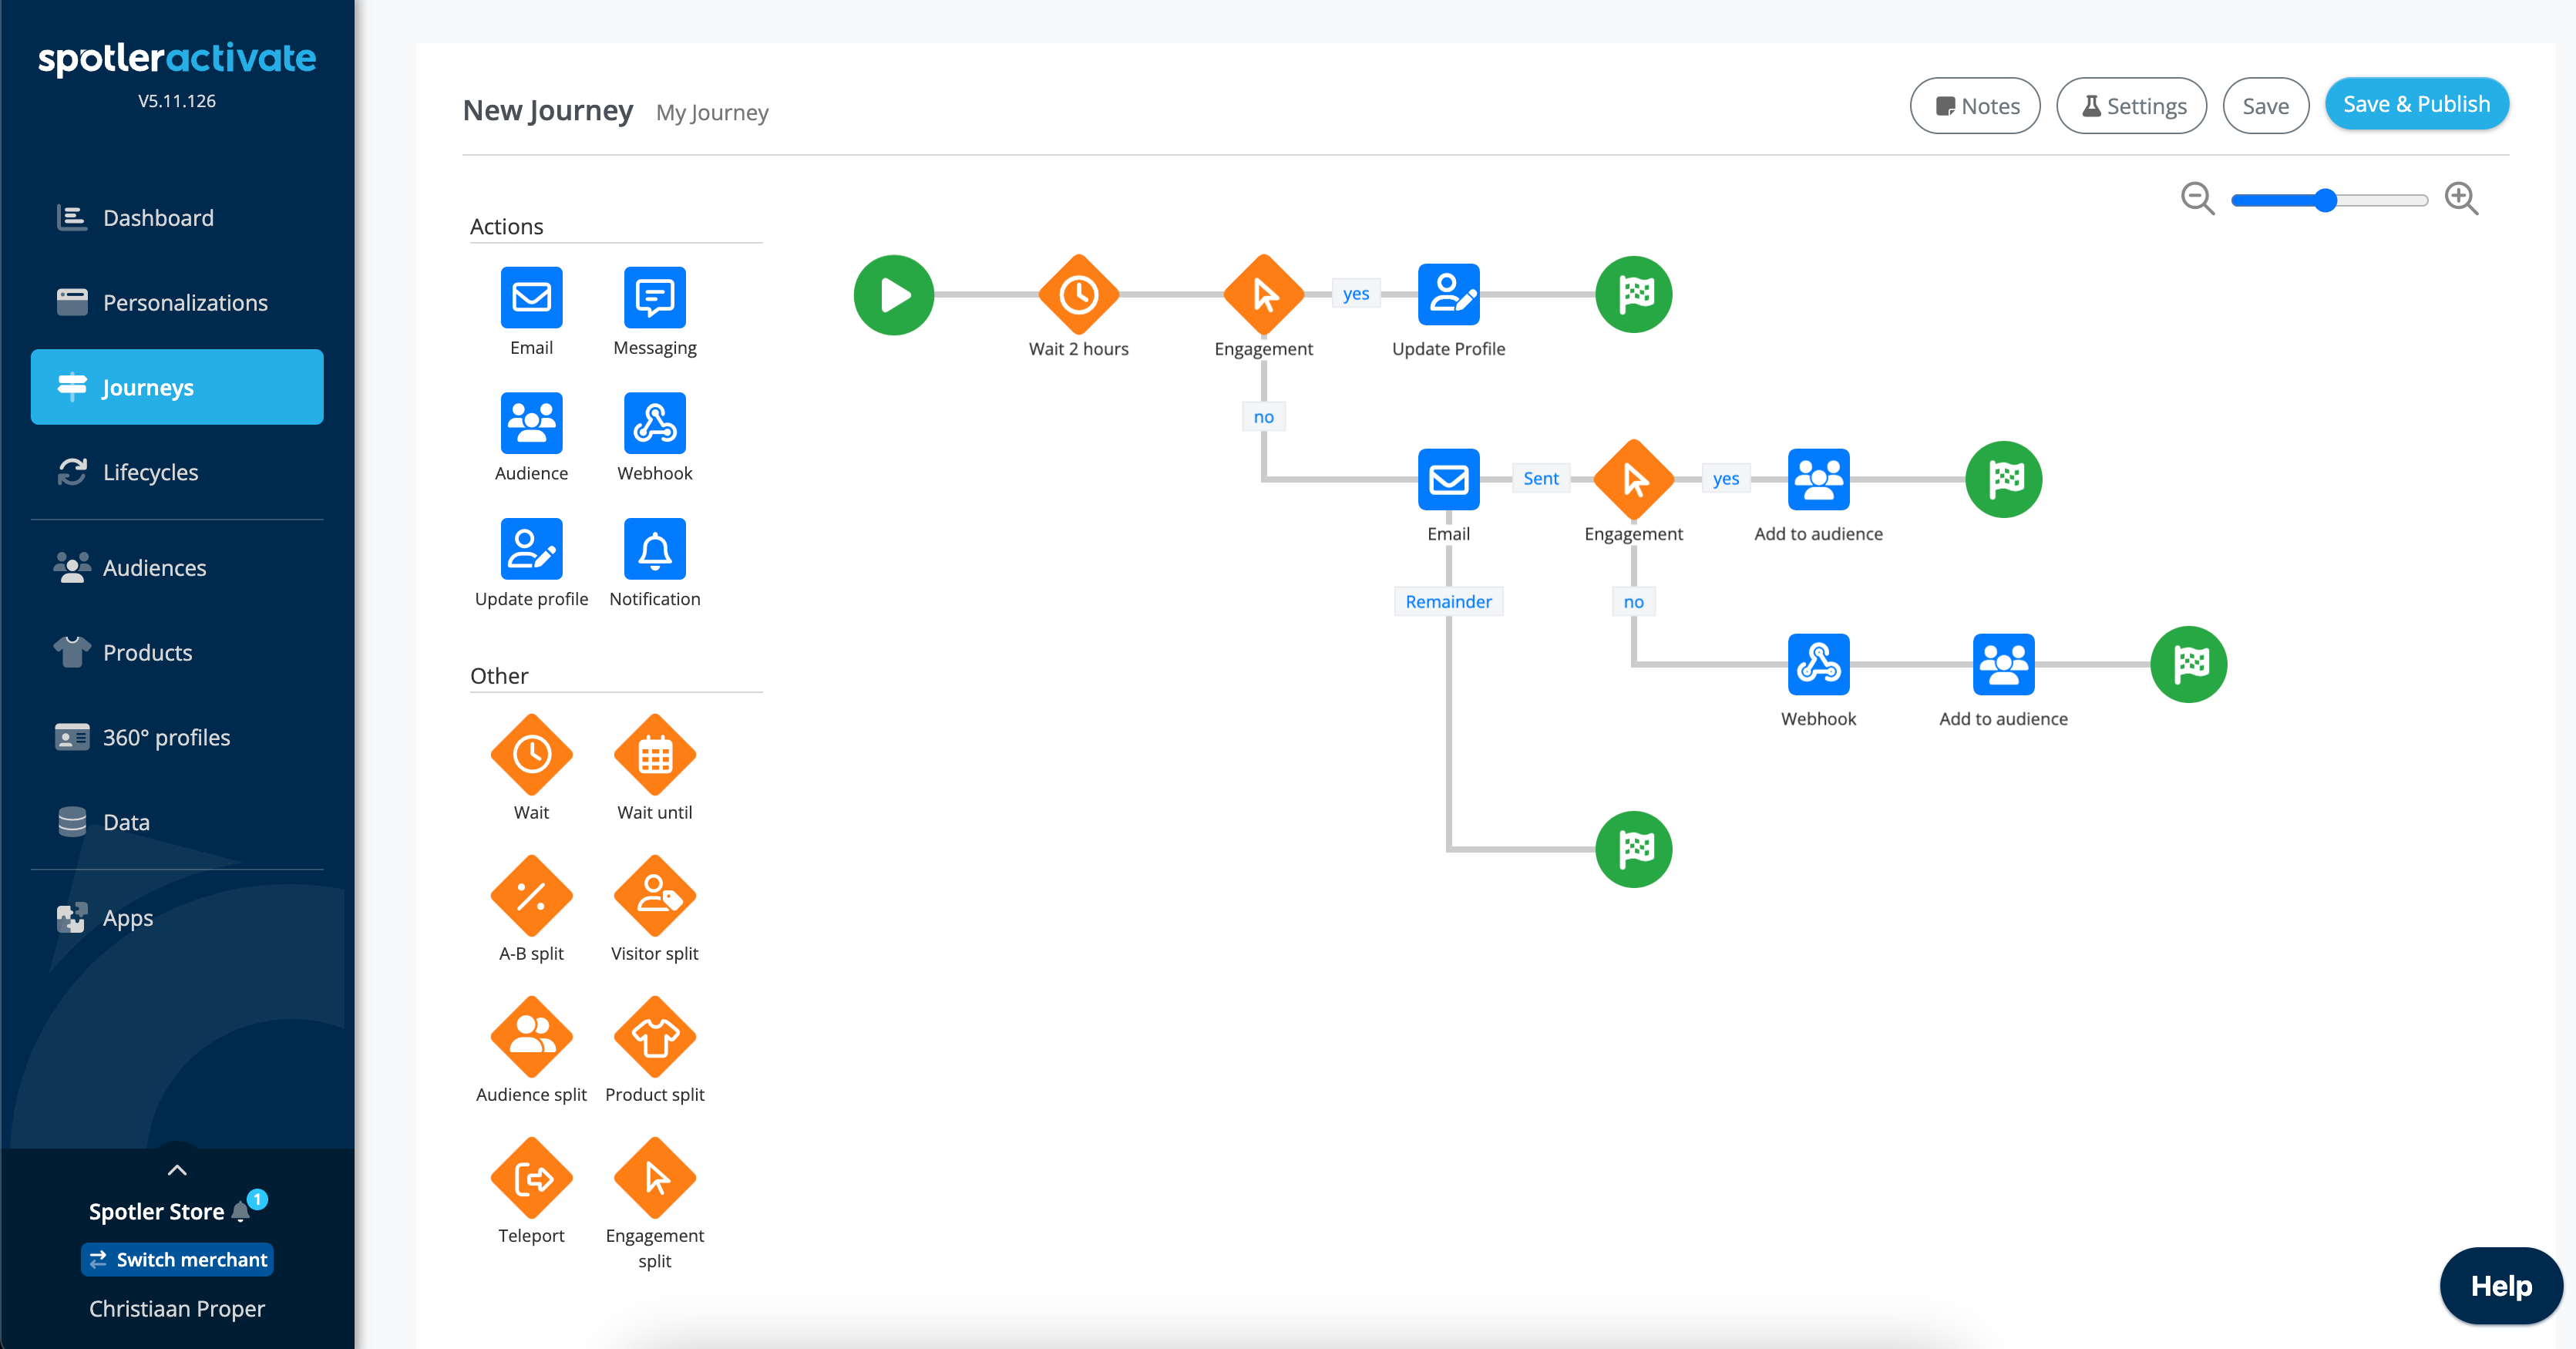Viewport: 2576px width, 1349px height.
Task: Click the 'My Journey' name text
Action: 712,112
